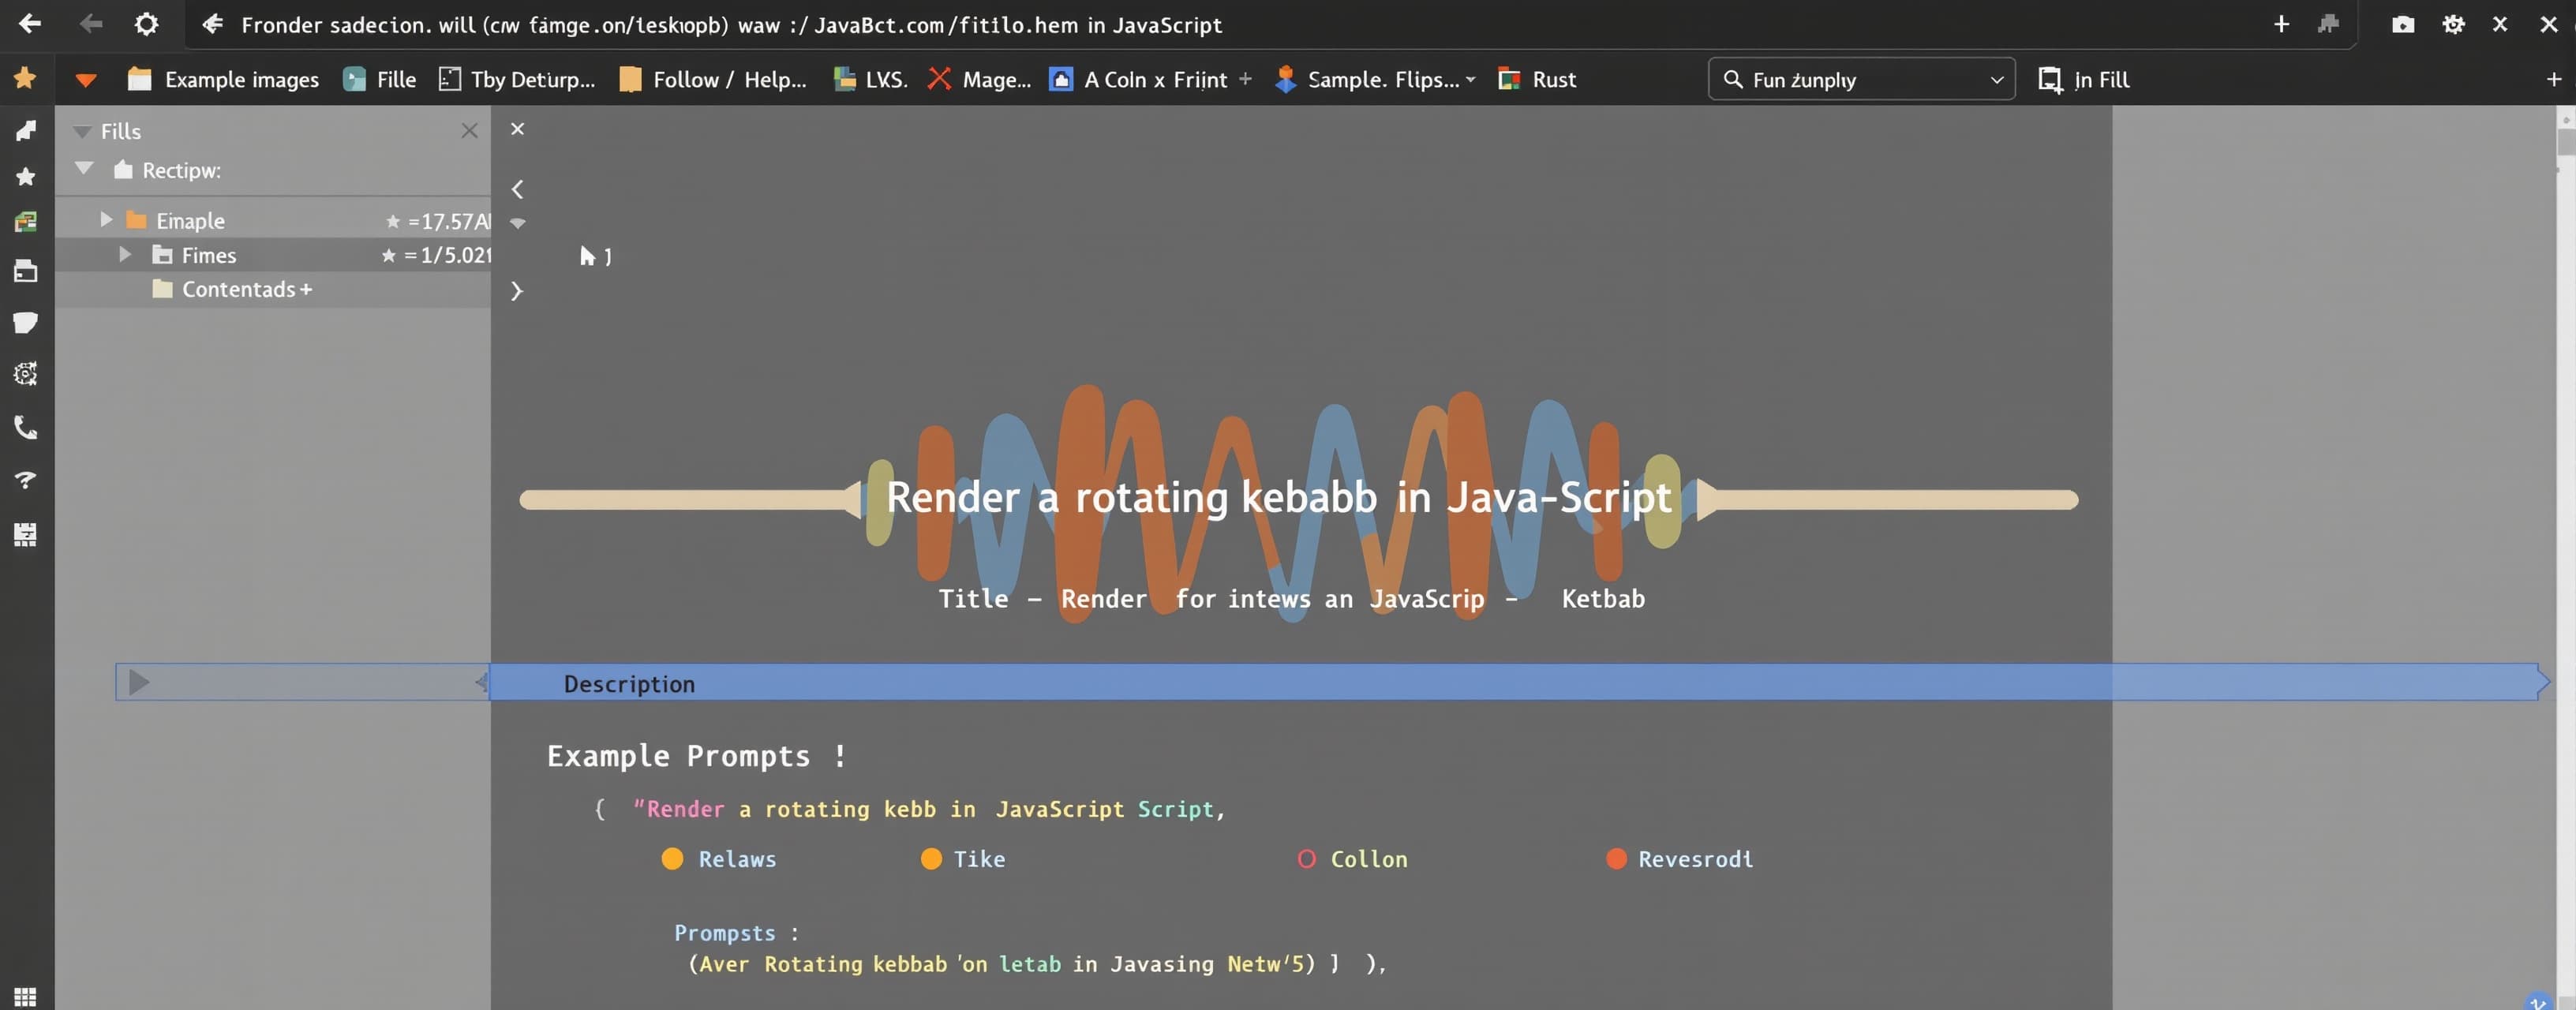Click the drive icon in left sidebar
The height and width of the screenshot is (1010, 2576).
click(25, 270)
